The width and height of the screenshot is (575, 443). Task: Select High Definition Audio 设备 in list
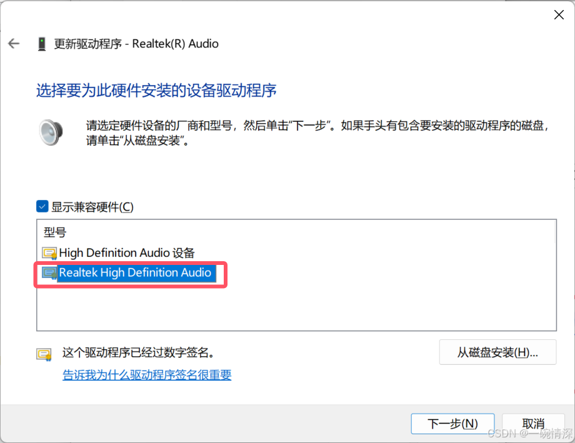tap(127, 253)
